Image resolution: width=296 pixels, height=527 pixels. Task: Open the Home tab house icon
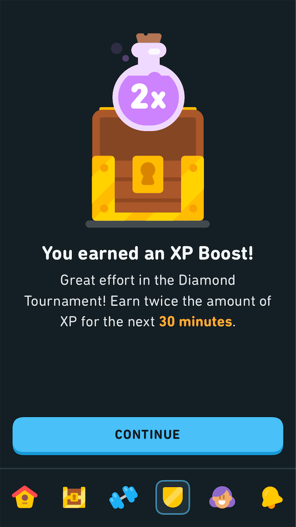point(25,497)
